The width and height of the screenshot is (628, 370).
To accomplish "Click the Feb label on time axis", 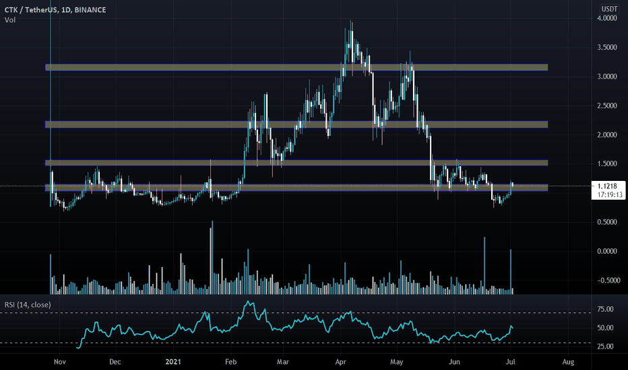I will coord(230,362).
